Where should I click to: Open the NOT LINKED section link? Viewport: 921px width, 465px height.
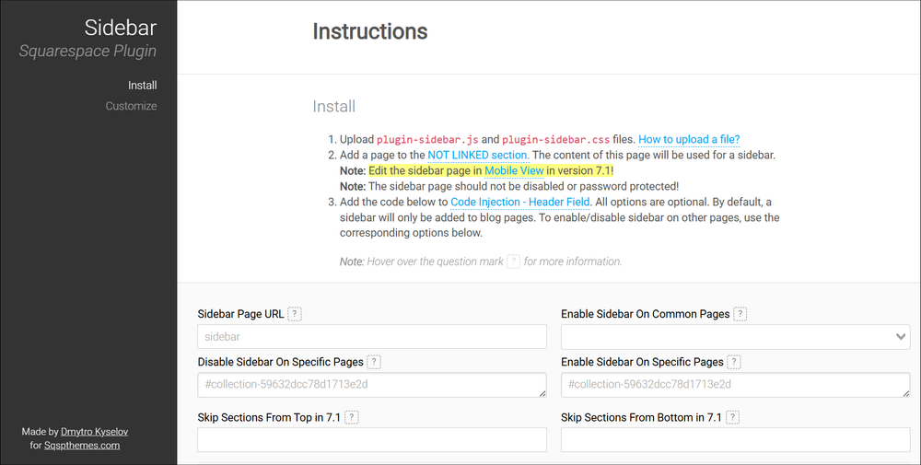click(478, 155)
